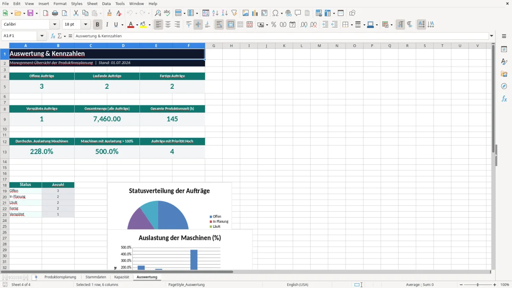Open sidebar Gallery icon
The image size is (512, 288).
click(x=504, y=74)
